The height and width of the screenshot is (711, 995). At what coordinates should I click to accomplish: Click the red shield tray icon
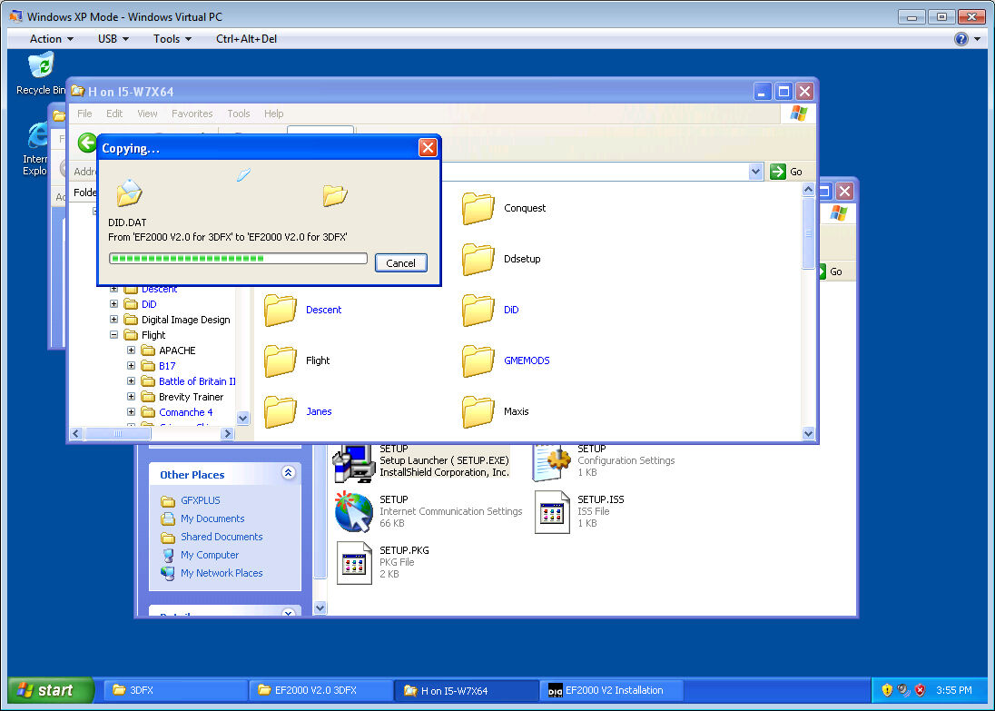[921, 690]
